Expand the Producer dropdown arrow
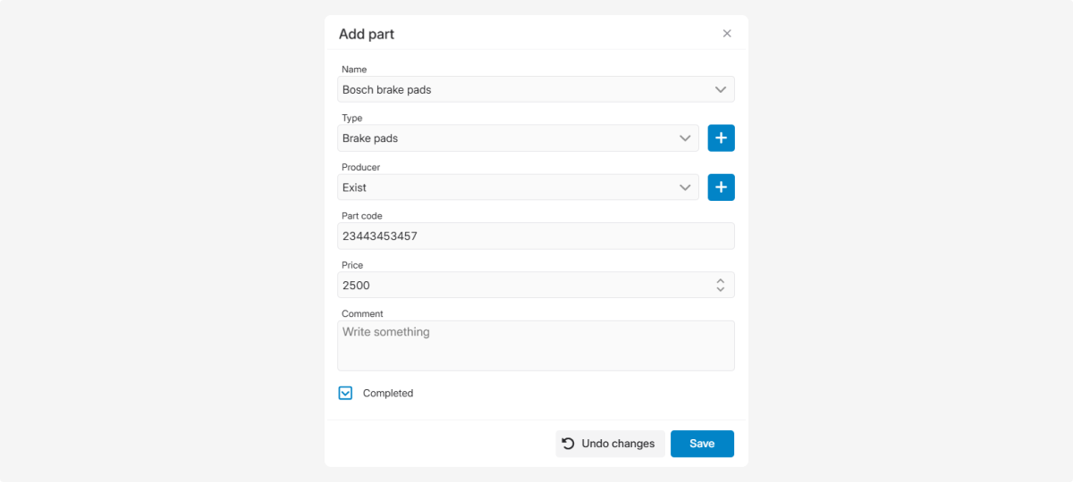This screenshot has height=482, width=1073. pos(685,187)
